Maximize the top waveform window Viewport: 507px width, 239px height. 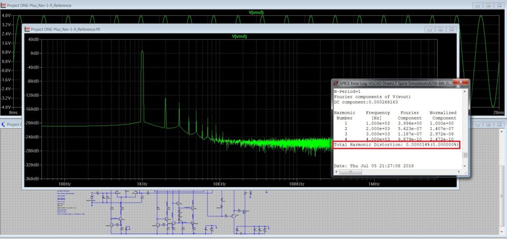[x=488, y=5]
